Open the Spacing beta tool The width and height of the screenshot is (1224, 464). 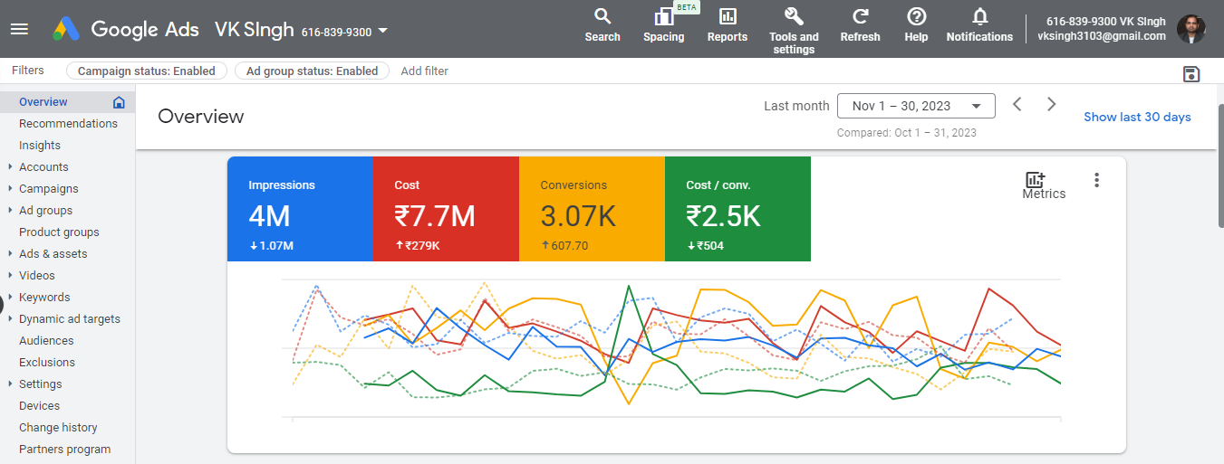coord(663,17)
